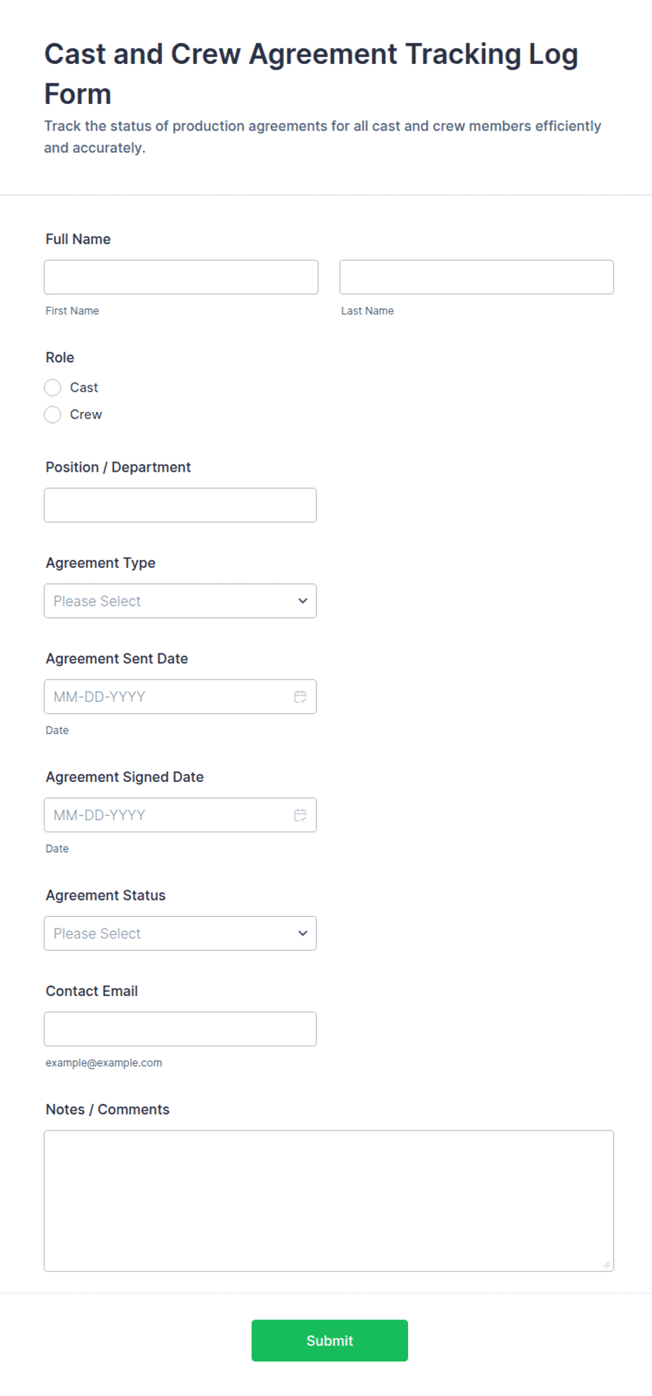Screen dimensions: 652x1396
Task: Click the Position / Department text box
Action: pyautogui.click(x=180, y=505)
